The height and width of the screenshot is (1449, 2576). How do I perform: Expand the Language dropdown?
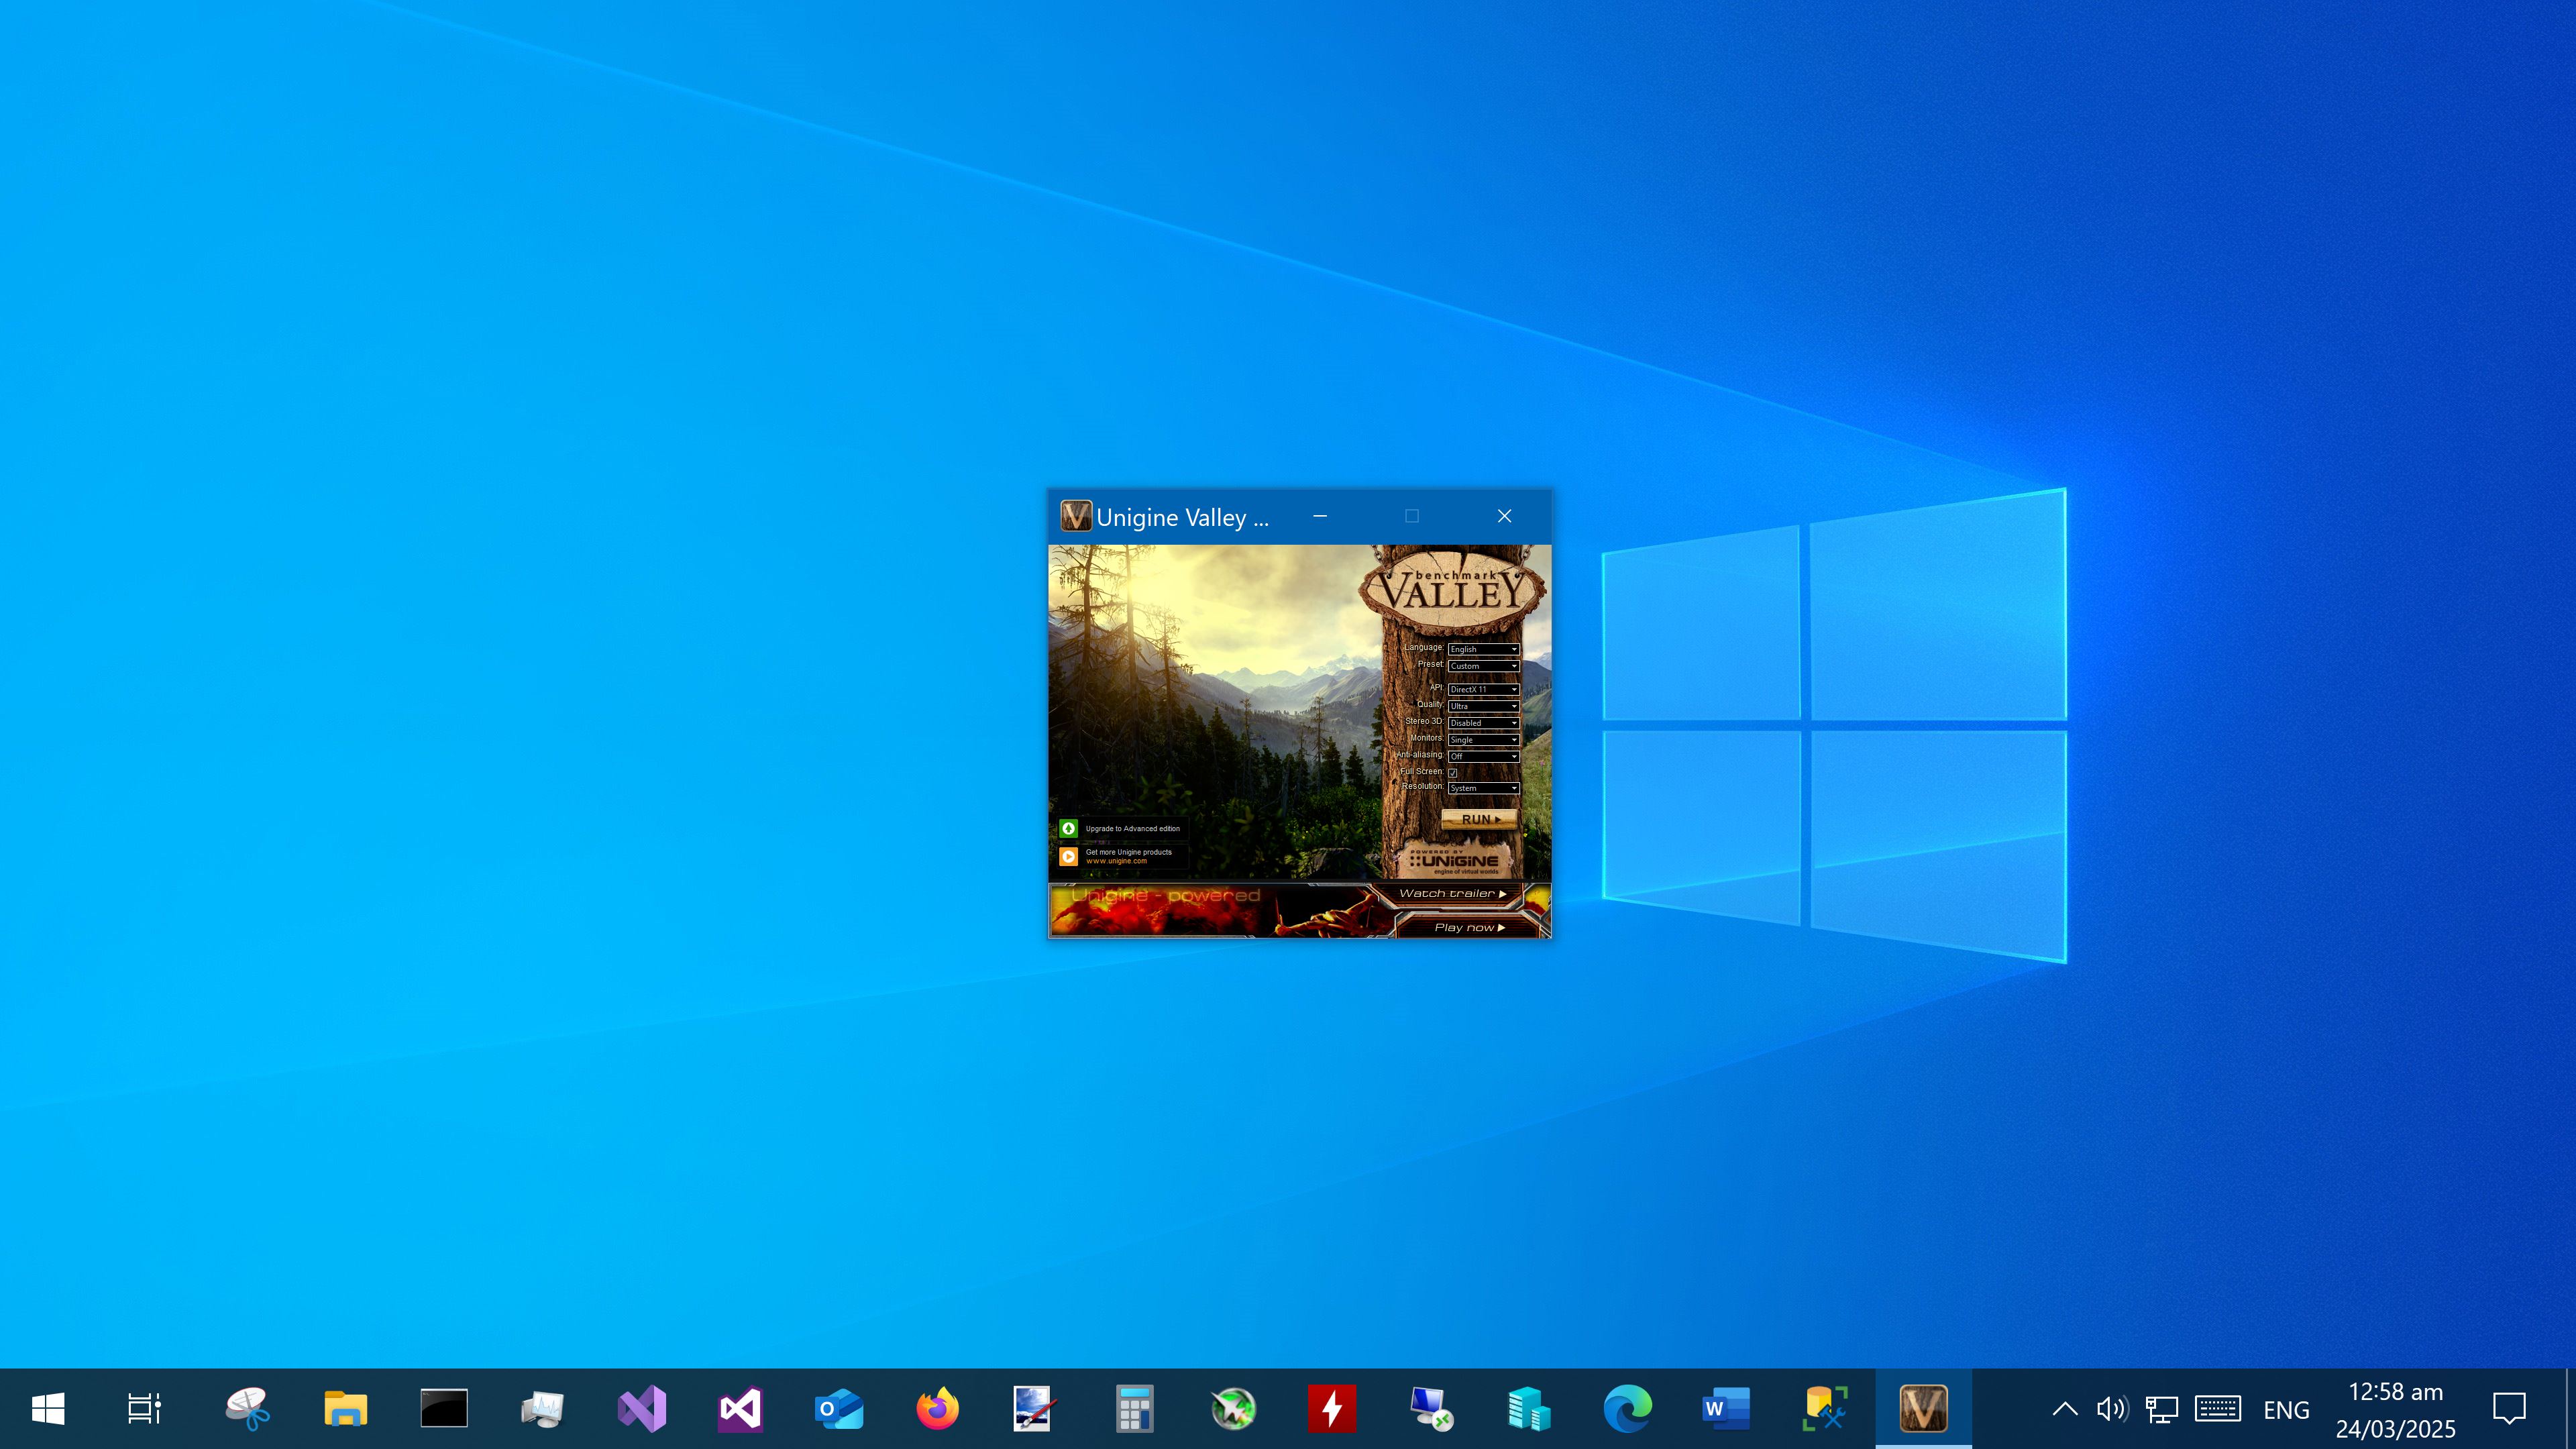coord(1483,649)
